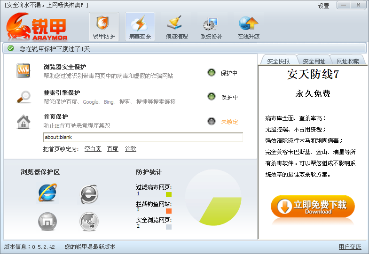Click the 防护统计 heading

pyautogui.click(x=149, y=172)
